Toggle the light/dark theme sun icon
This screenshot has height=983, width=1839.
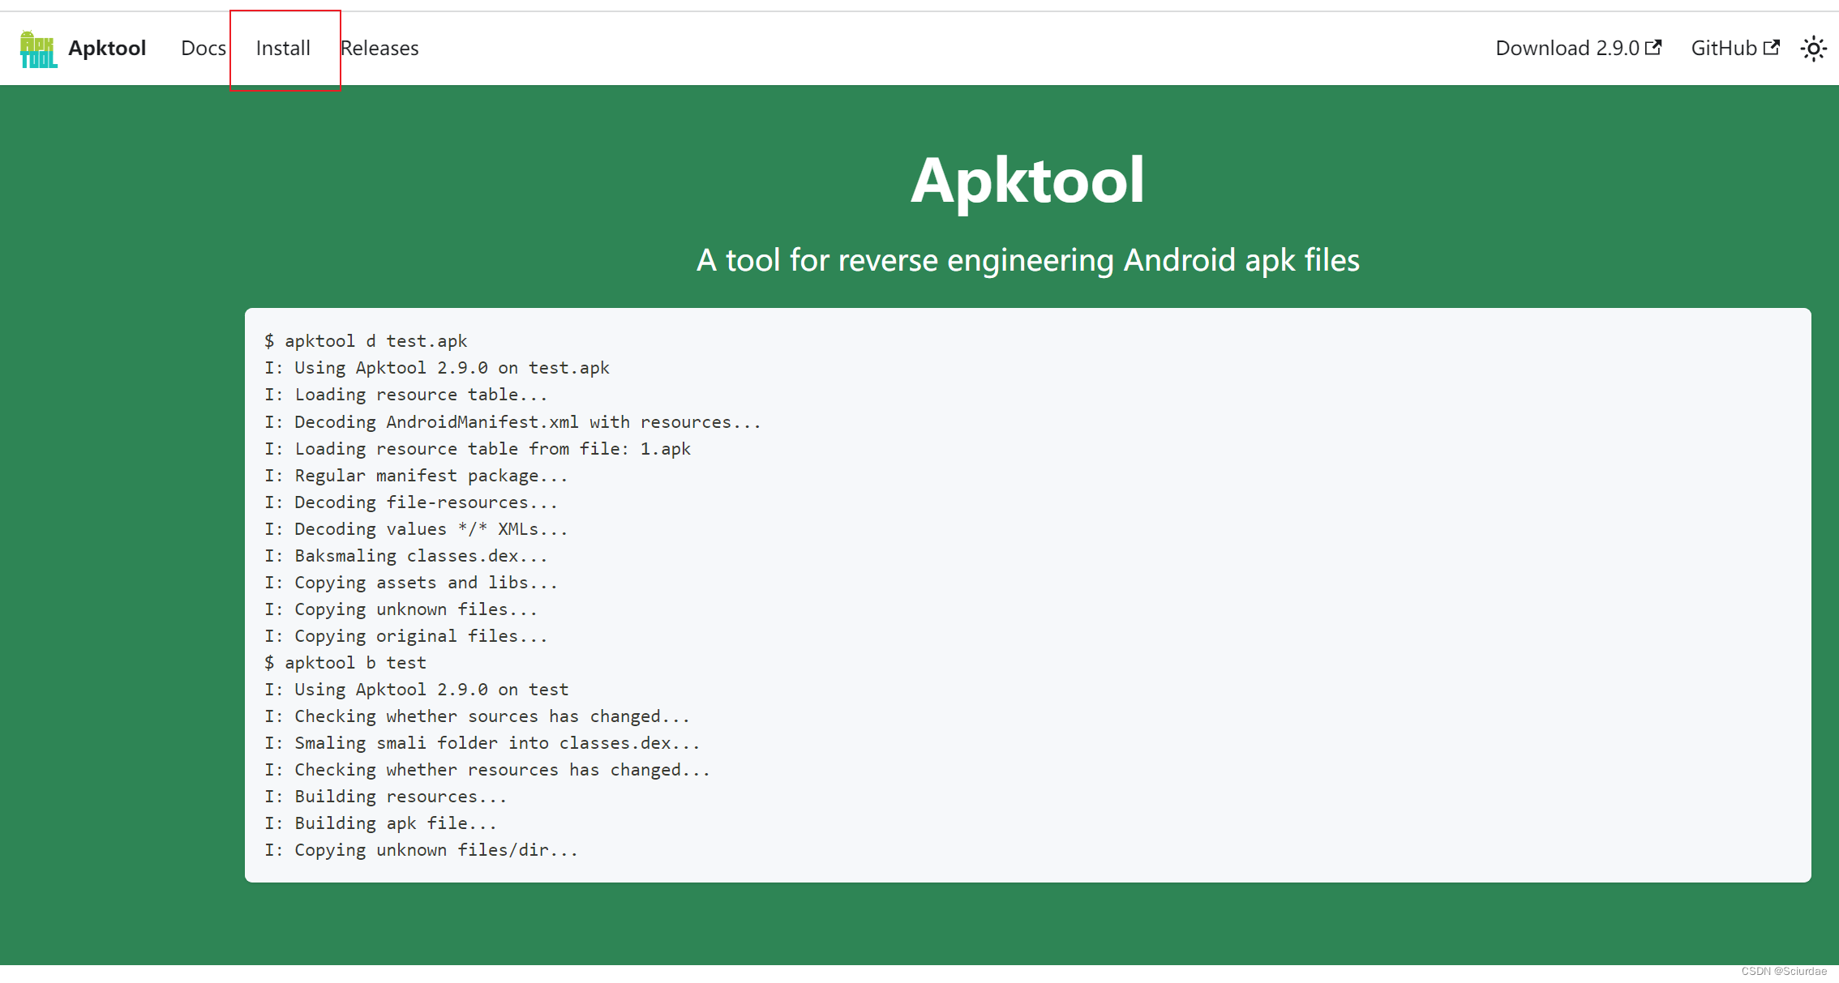click(1813, 49)
